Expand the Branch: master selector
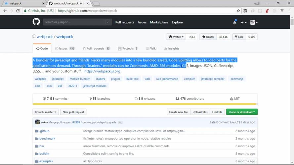Viewport: 294px width, 165px height. click(x=46, y=112)
